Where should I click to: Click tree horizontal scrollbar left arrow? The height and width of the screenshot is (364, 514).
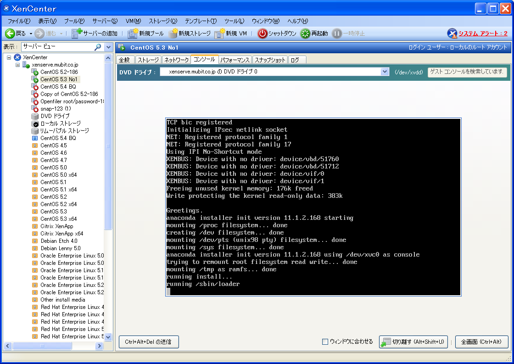pos(8,346)
